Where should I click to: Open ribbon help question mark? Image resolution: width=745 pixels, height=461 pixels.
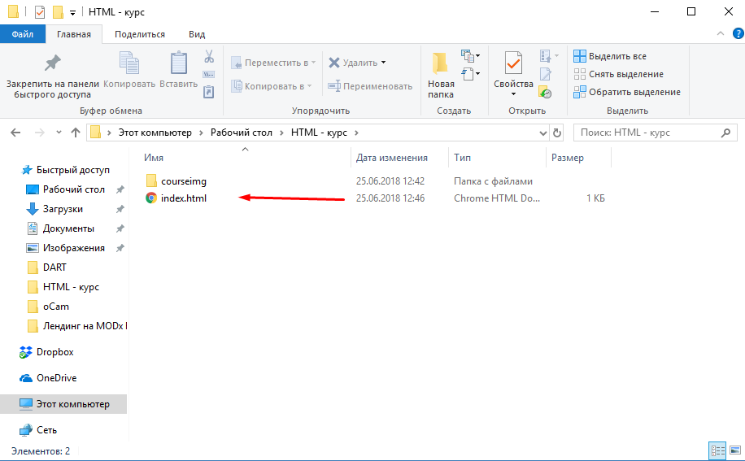pyautogui.click(x=738, y=33)
